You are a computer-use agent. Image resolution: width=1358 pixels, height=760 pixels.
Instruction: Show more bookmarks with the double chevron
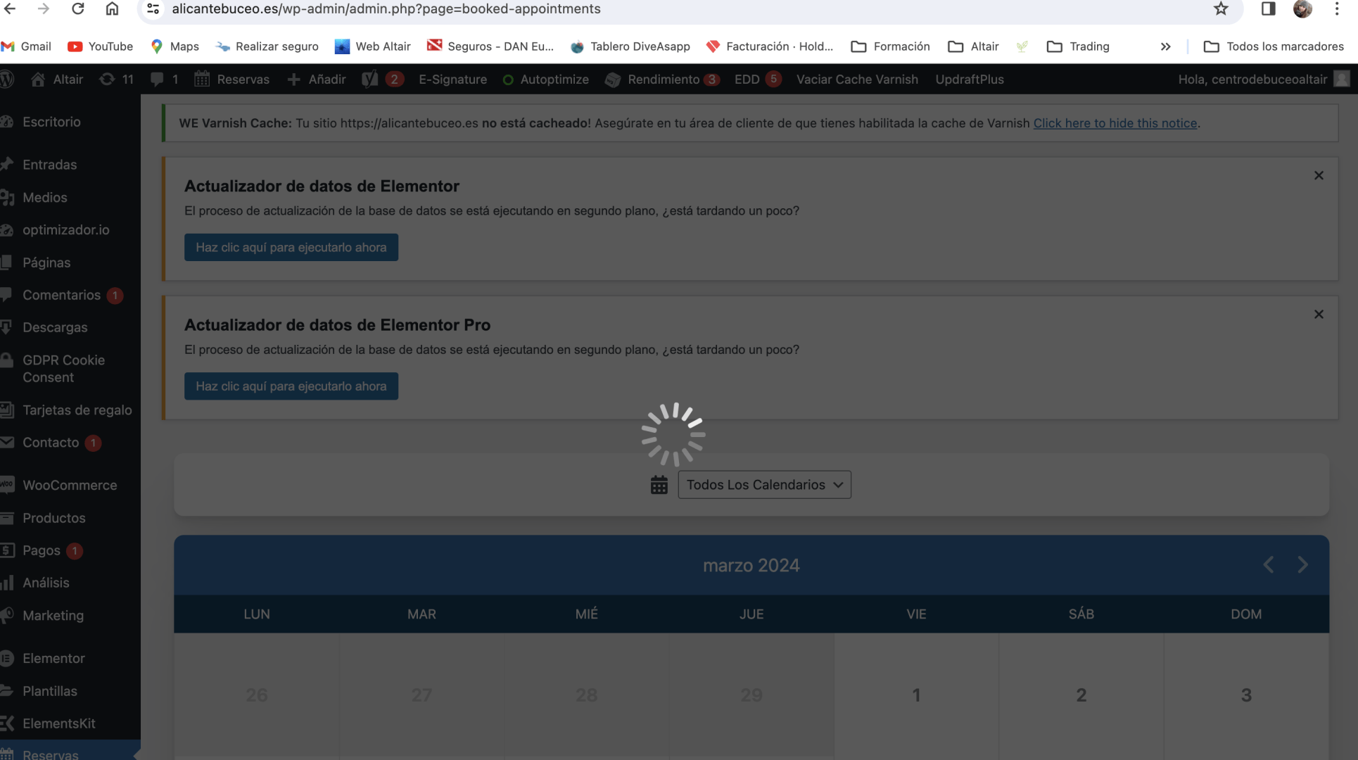point(1165,46)
